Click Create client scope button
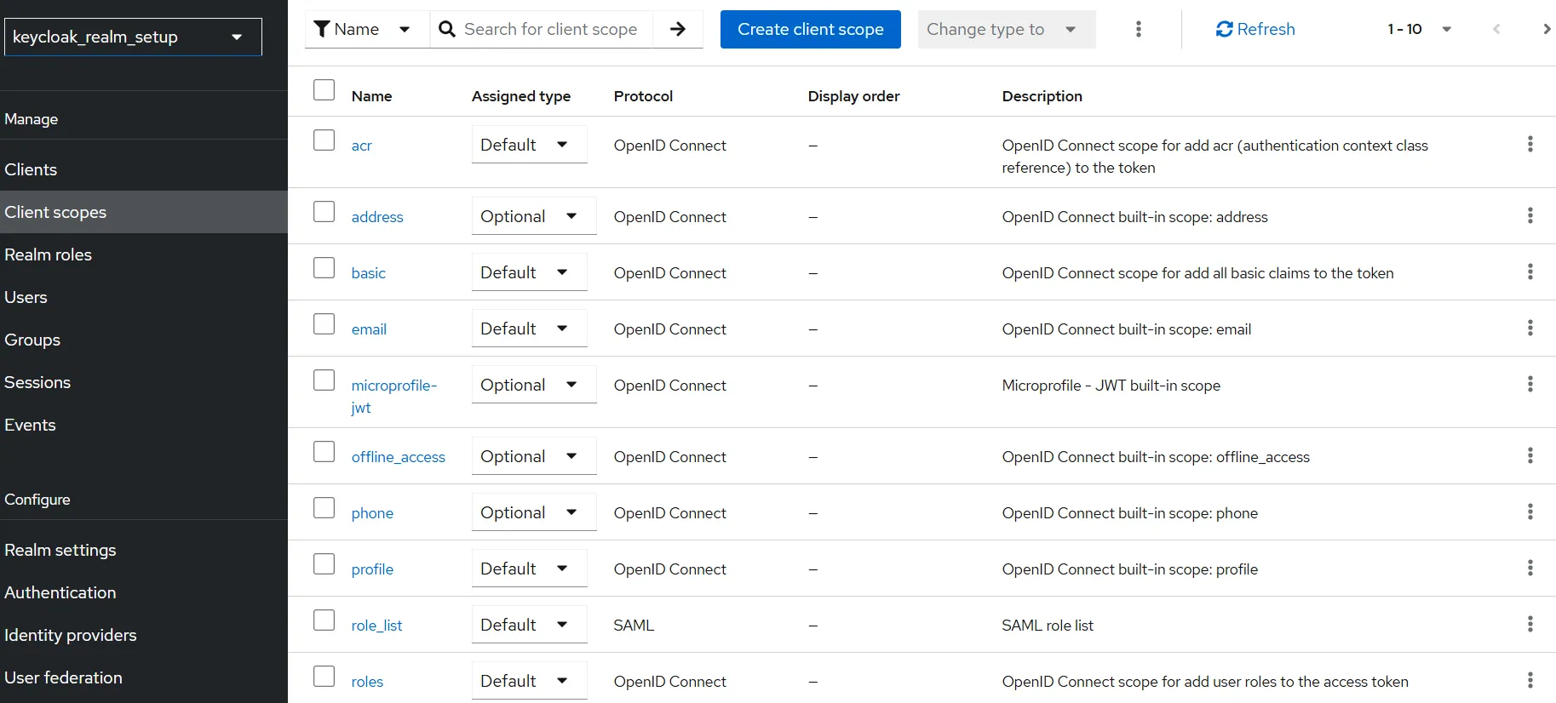Image resolution: width=1556 pixels, height=703 pixels. 810,29
